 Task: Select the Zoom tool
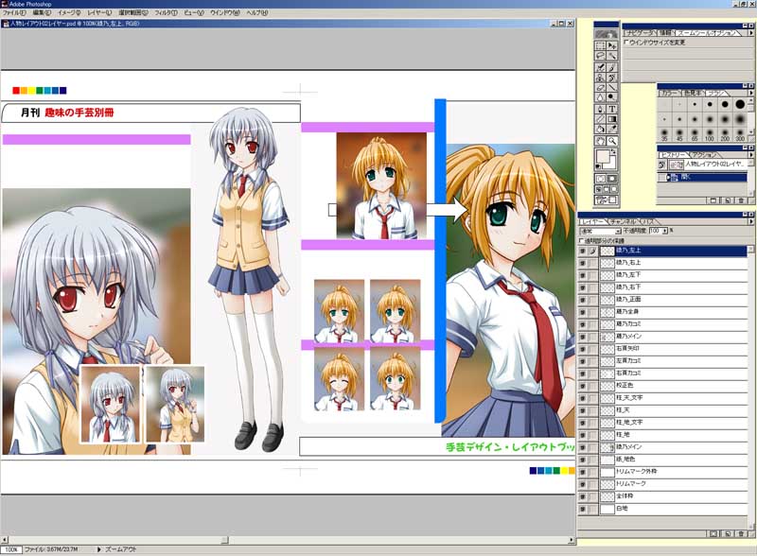[x=612, y=141]
